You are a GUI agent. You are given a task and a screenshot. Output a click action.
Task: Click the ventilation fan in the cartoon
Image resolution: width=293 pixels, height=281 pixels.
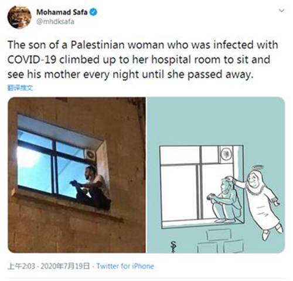[226, 154]
